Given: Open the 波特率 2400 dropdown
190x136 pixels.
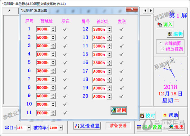Looking at the screenshot, I should (x=61, y=128).
